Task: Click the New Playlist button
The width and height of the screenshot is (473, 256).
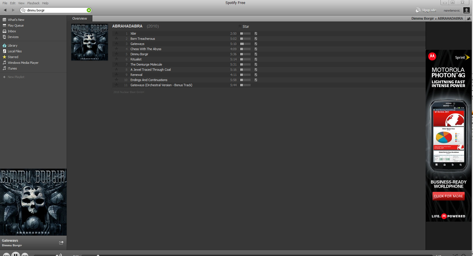Action: [x=16, y=77]
